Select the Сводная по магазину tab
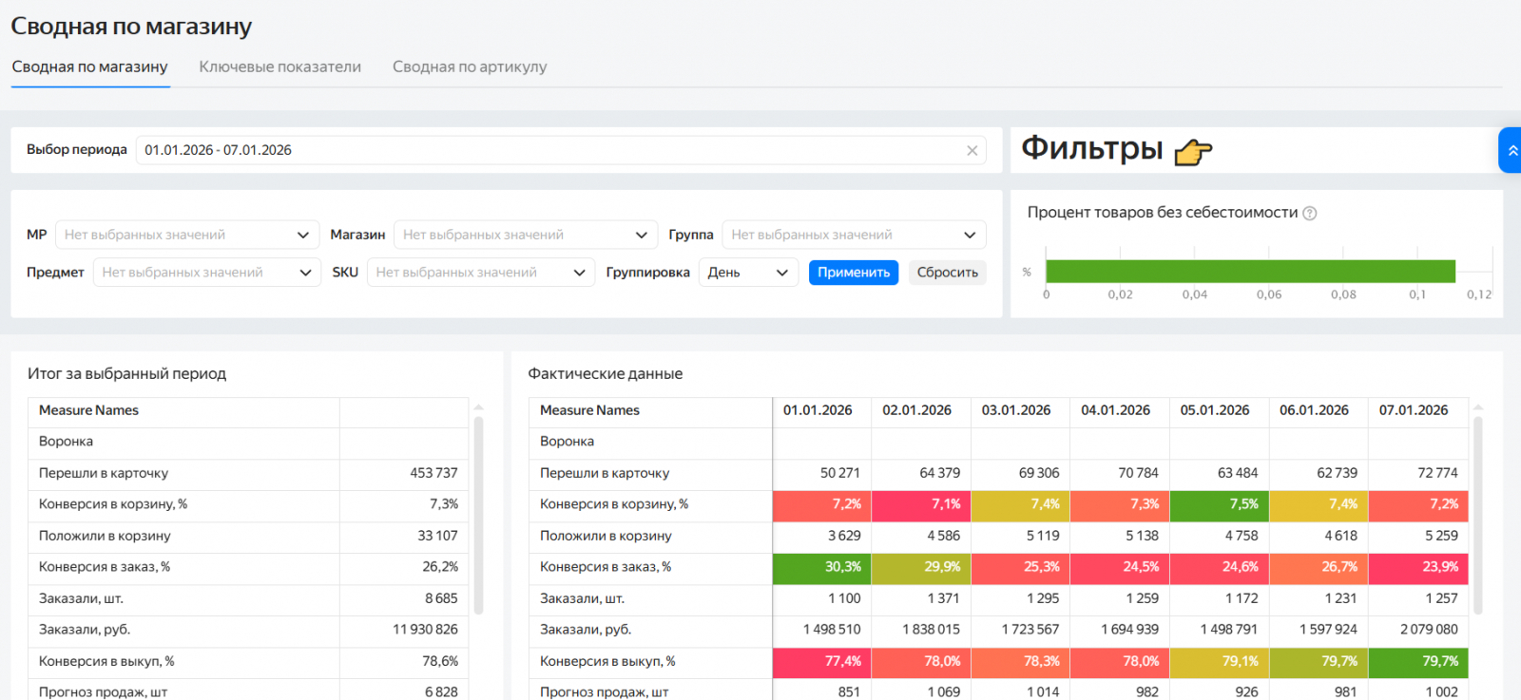The image size is (1521, 700). (89, 66)
